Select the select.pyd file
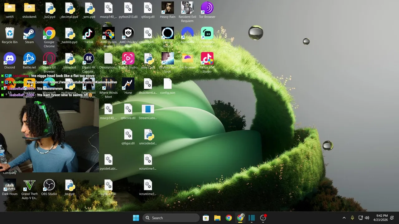Screen dimensions: 399x224 (x=148, y=61)
